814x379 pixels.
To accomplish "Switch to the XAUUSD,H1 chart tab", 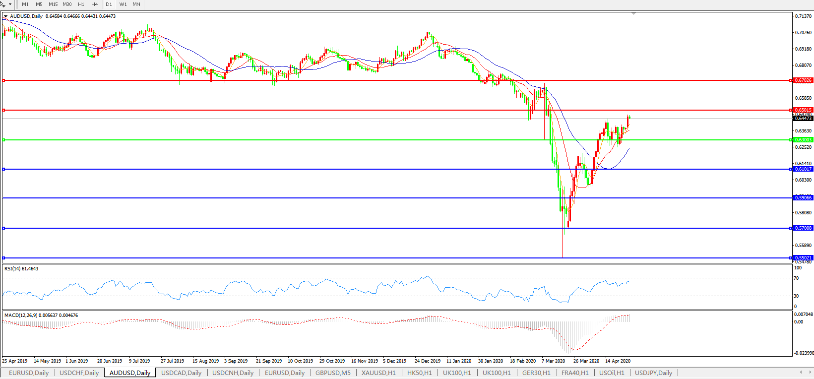I will (378, 373).
